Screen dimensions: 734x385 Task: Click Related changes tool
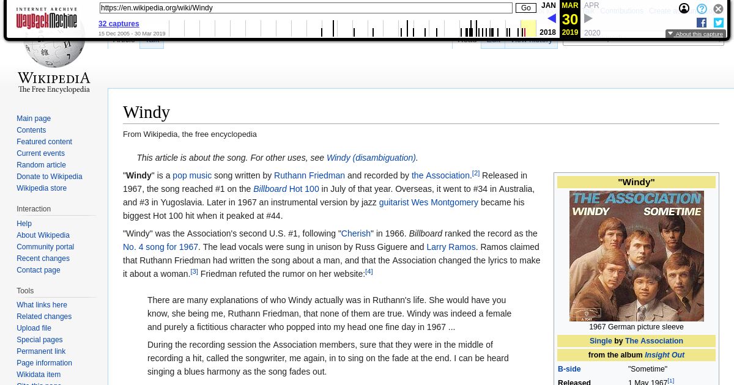(44, 317)
